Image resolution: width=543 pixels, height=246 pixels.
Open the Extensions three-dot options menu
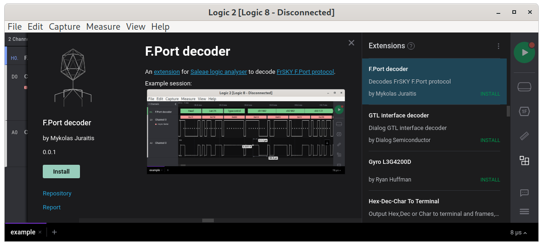[498, 46]
